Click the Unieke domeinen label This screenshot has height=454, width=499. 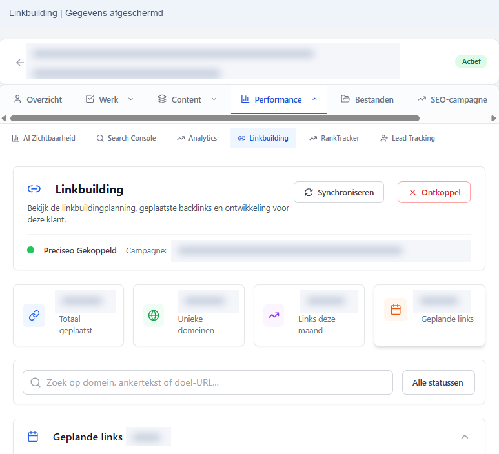(x=196, y=324)
